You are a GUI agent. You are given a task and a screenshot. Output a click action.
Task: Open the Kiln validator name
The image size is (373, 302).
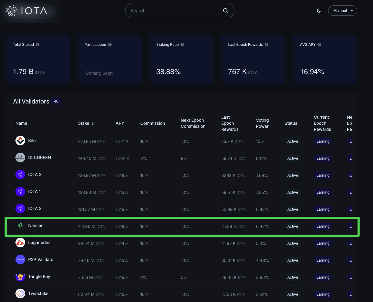(x=32, y=141)
